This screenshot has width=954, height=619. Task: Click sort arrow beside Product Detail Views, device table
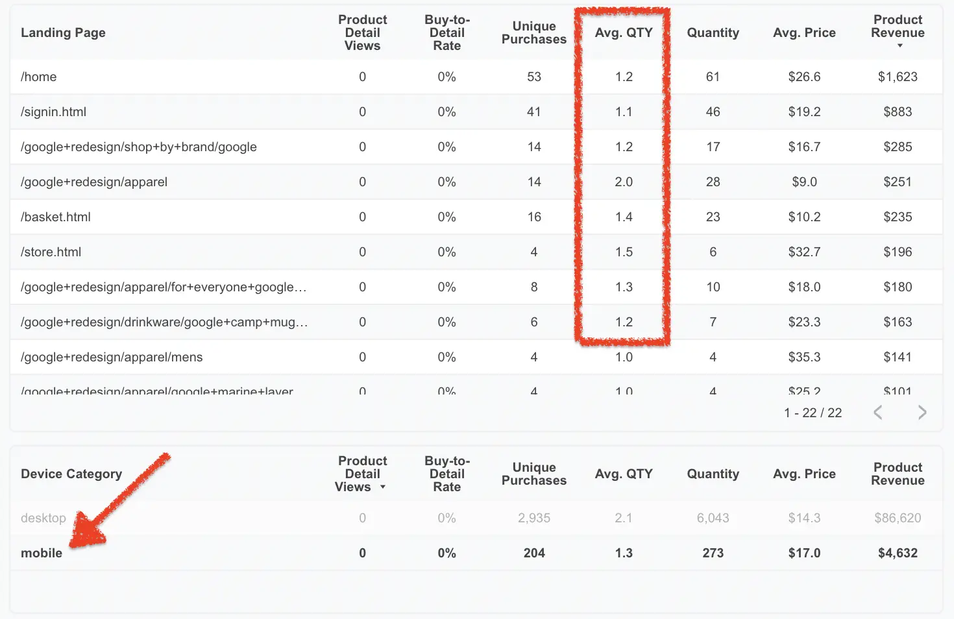[383, 487]
